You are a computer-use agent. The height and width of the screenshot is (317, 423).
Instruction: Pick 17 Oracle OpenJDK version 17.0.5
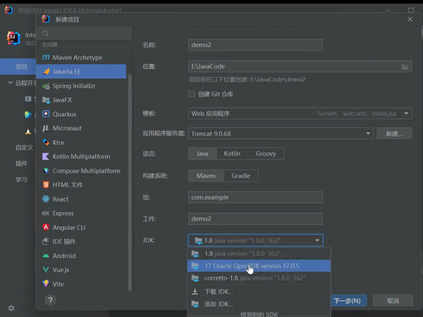tap(259, 266)
